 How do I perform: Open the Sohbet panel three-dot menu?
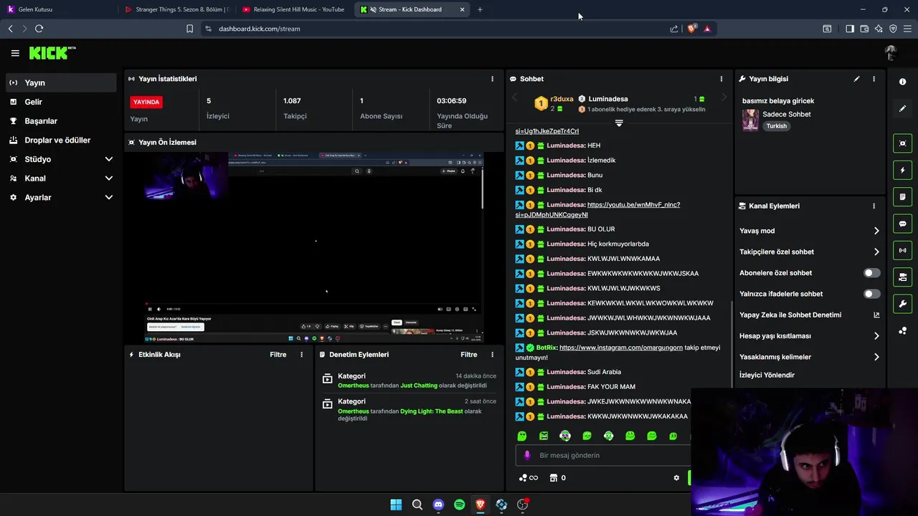pyautogui.click(x=721, y=79)
